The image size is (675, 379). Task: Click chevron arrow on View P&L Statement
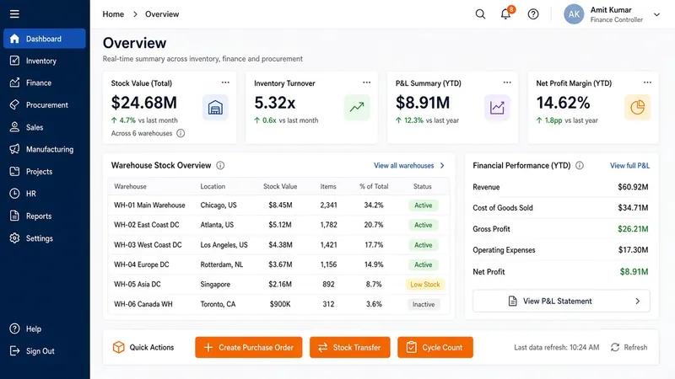pyautogui.click(x=638, y=302)
